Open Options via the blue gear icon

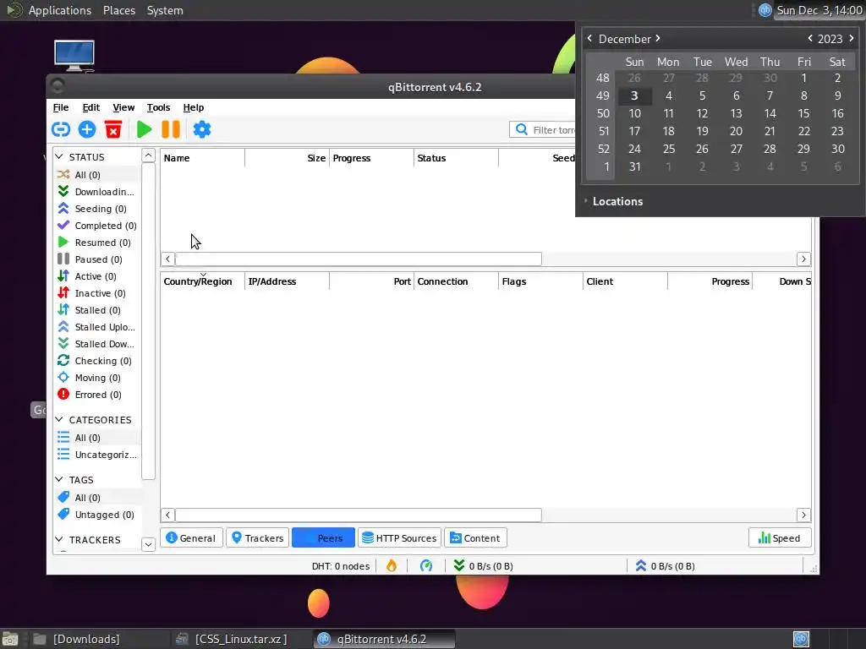[x=201, y=129]
